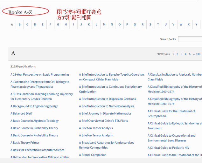
Task: Select letter B in alphabet index
Action: [20, 24]
